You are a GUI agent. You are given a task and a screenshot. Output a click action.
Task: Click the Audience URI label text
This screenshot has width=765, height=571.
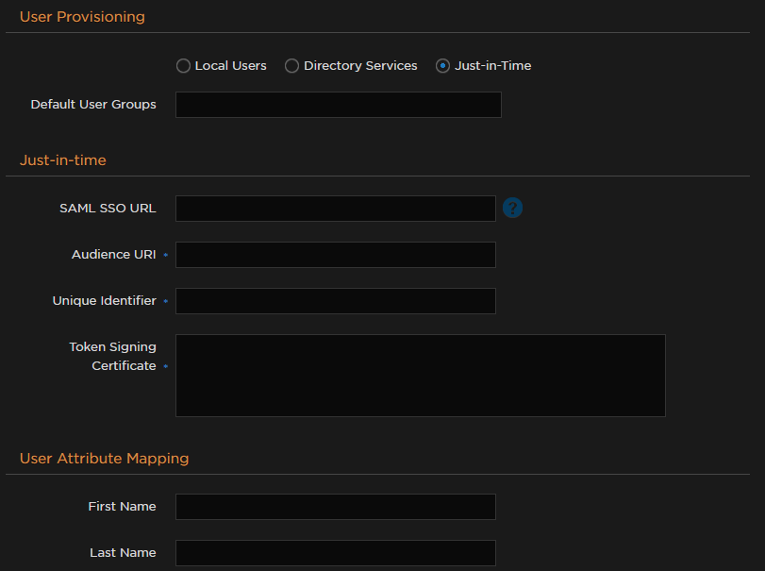coord(113,255)
